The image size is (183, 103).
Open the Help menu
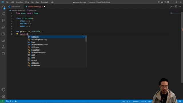[51, 2]
